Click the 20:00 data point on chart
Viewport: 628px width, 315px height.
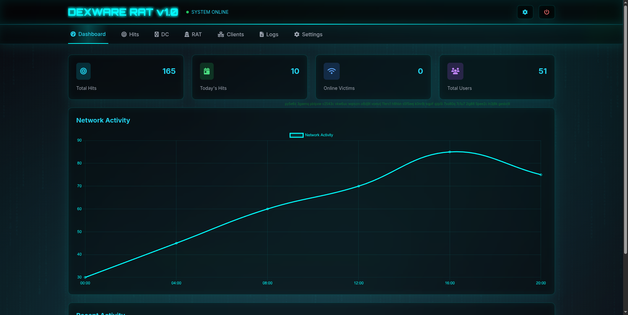click(541, 175)
